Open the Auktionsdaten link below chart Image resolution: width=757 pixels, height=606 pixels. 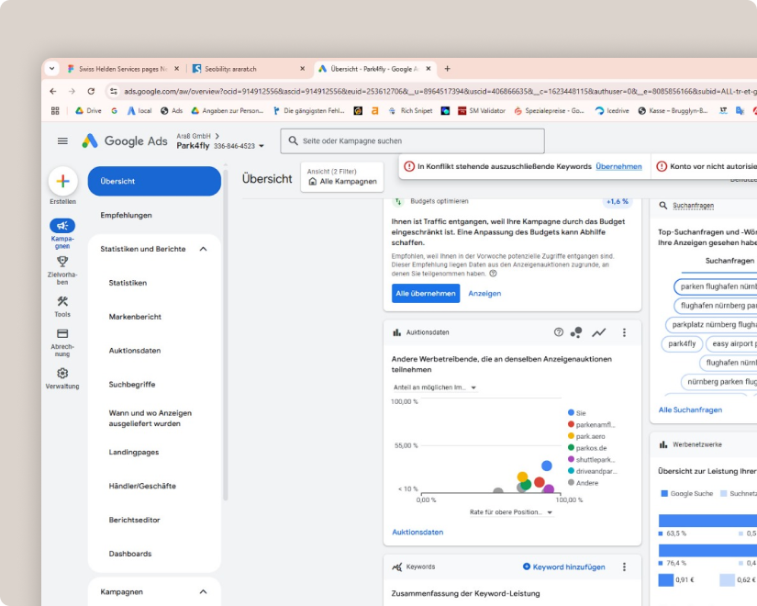point(417,532)
